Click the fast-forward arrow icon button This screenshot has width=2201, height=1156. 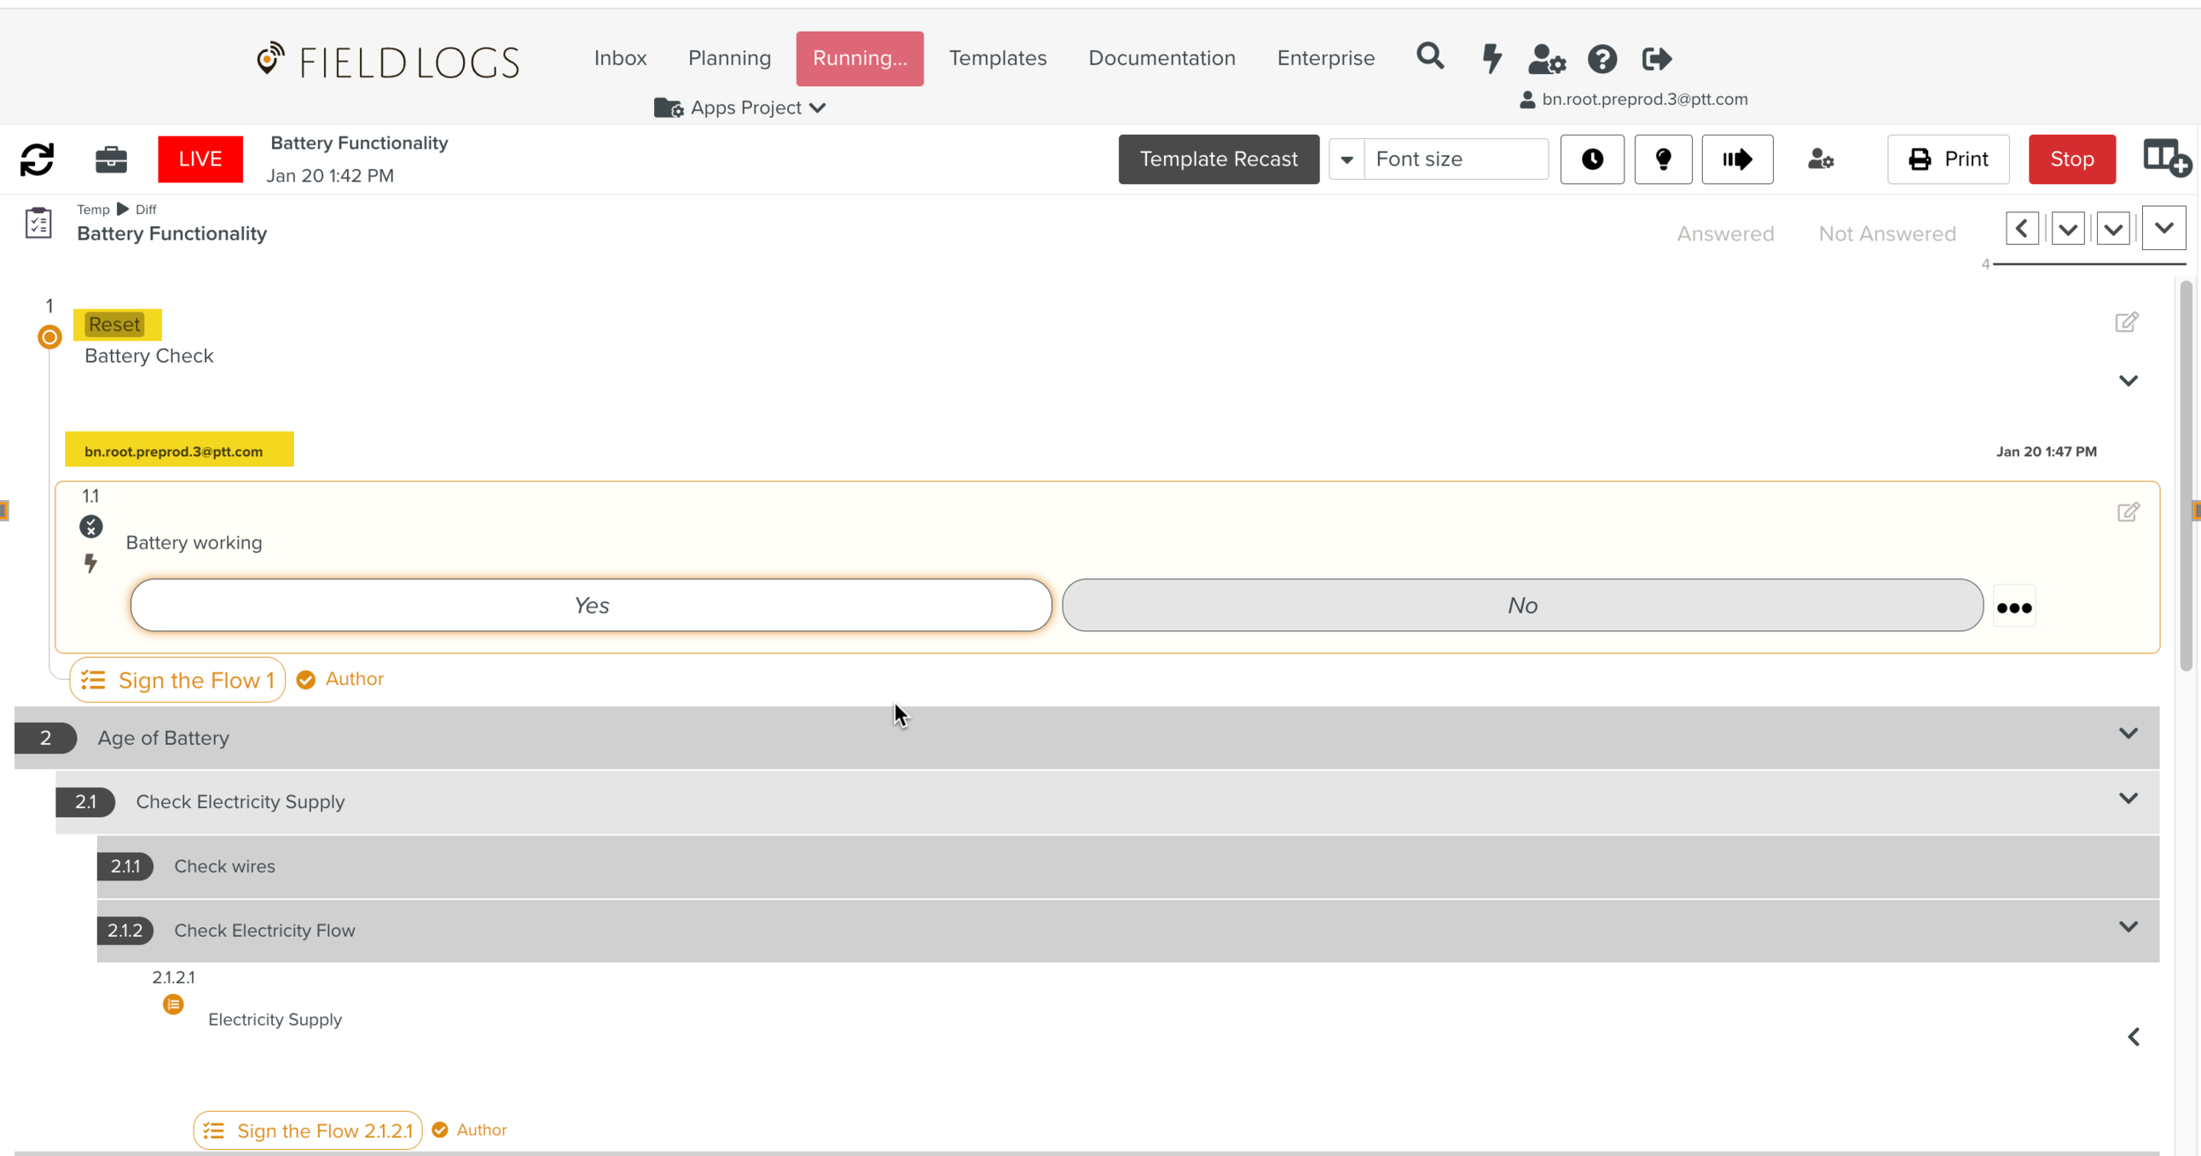point(1737,159)
